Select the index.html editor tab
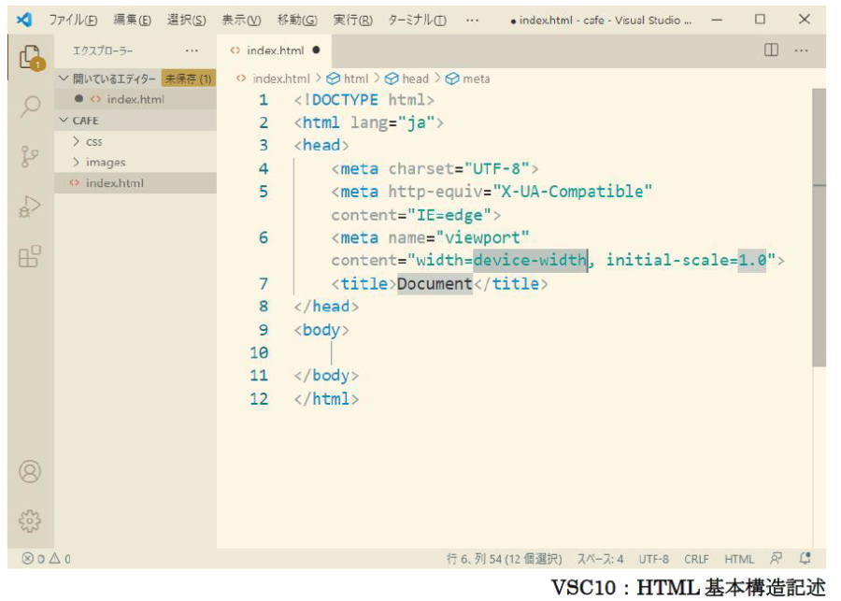 pos(274,50)
